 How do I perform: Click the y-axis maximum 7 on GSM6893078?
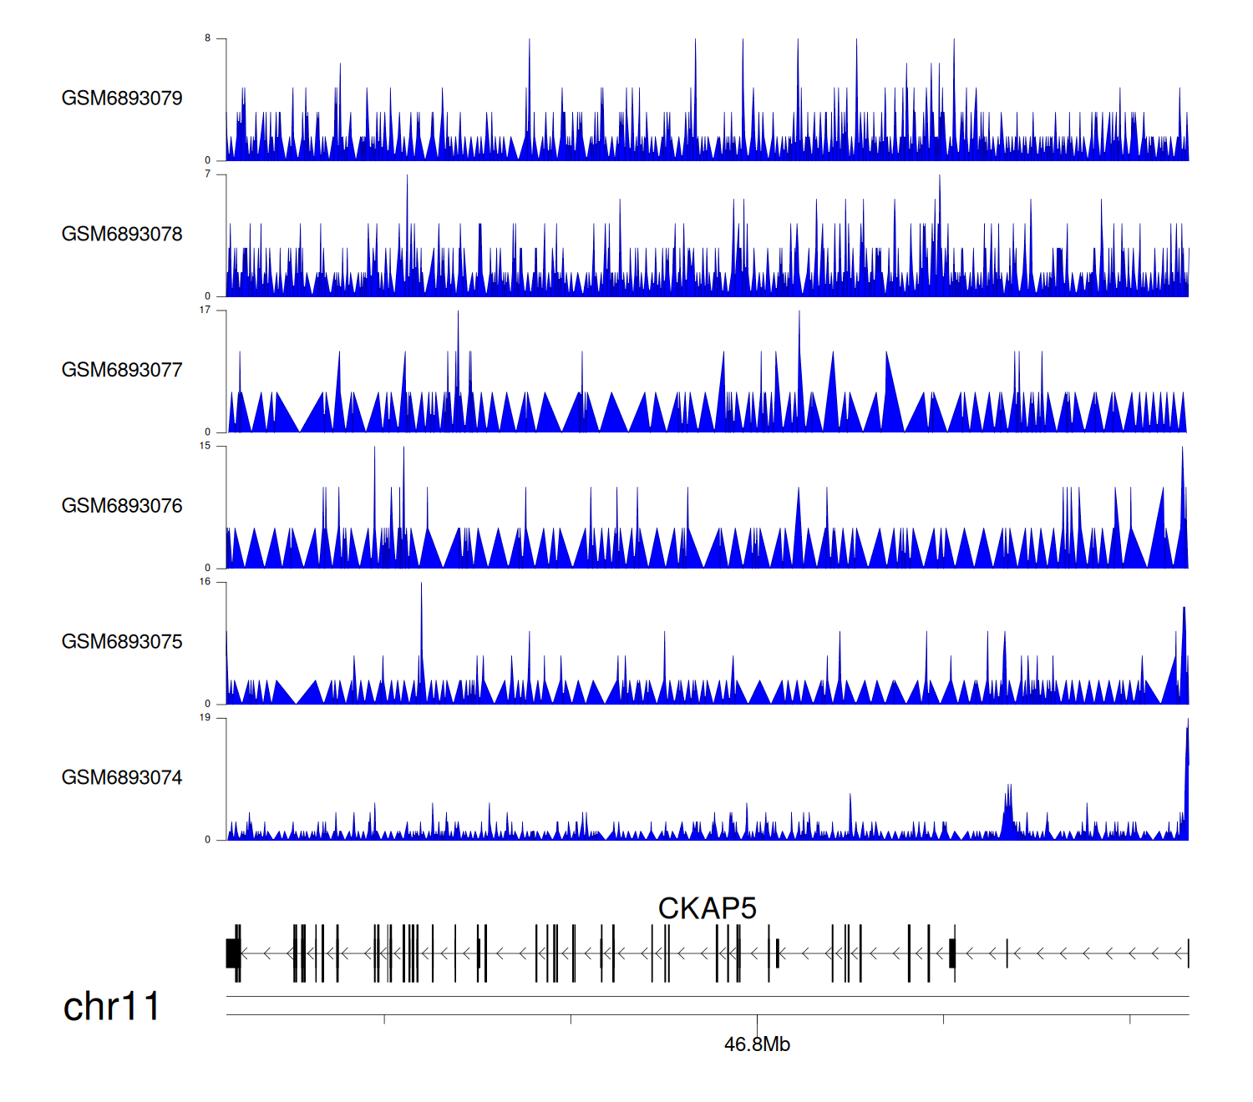(208, 174)
